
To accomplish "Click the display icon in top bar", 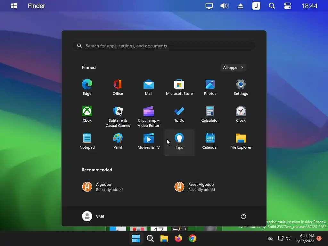I will (209, 6).
